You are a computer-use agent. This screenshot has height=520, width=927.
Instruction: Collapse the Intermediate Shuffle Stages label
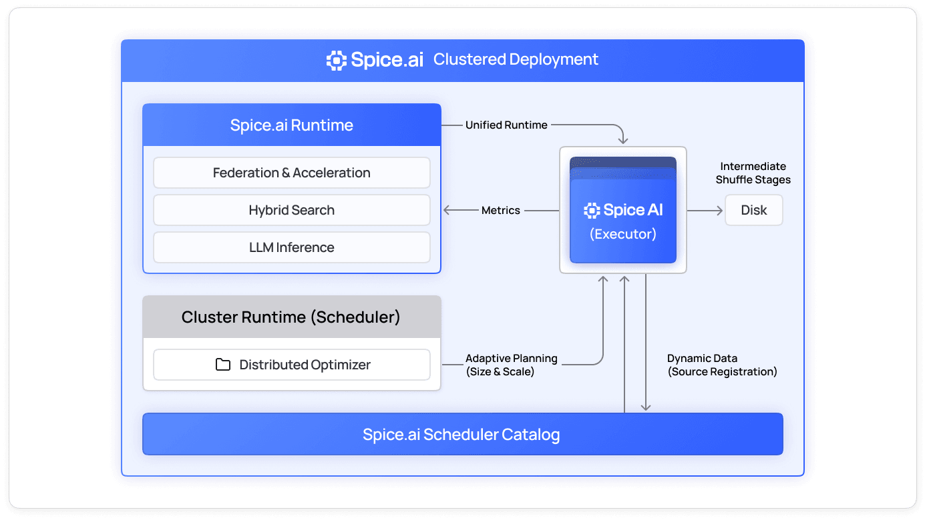(x=755, y=173)
